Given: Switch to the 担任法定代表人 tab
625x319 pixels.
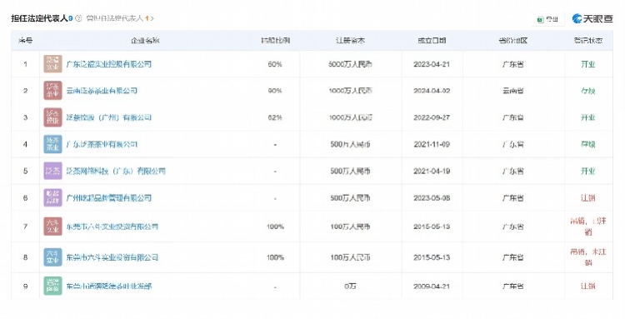Looking at the screenshot, I should [42, 18].
